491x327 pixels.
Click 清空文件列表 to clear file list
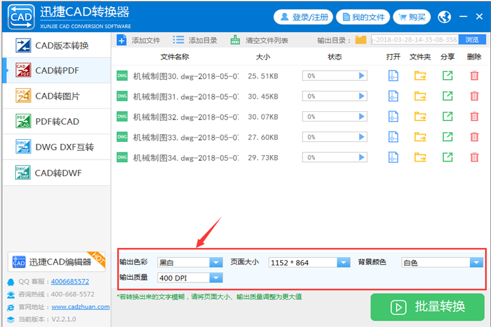pos(259,40)
